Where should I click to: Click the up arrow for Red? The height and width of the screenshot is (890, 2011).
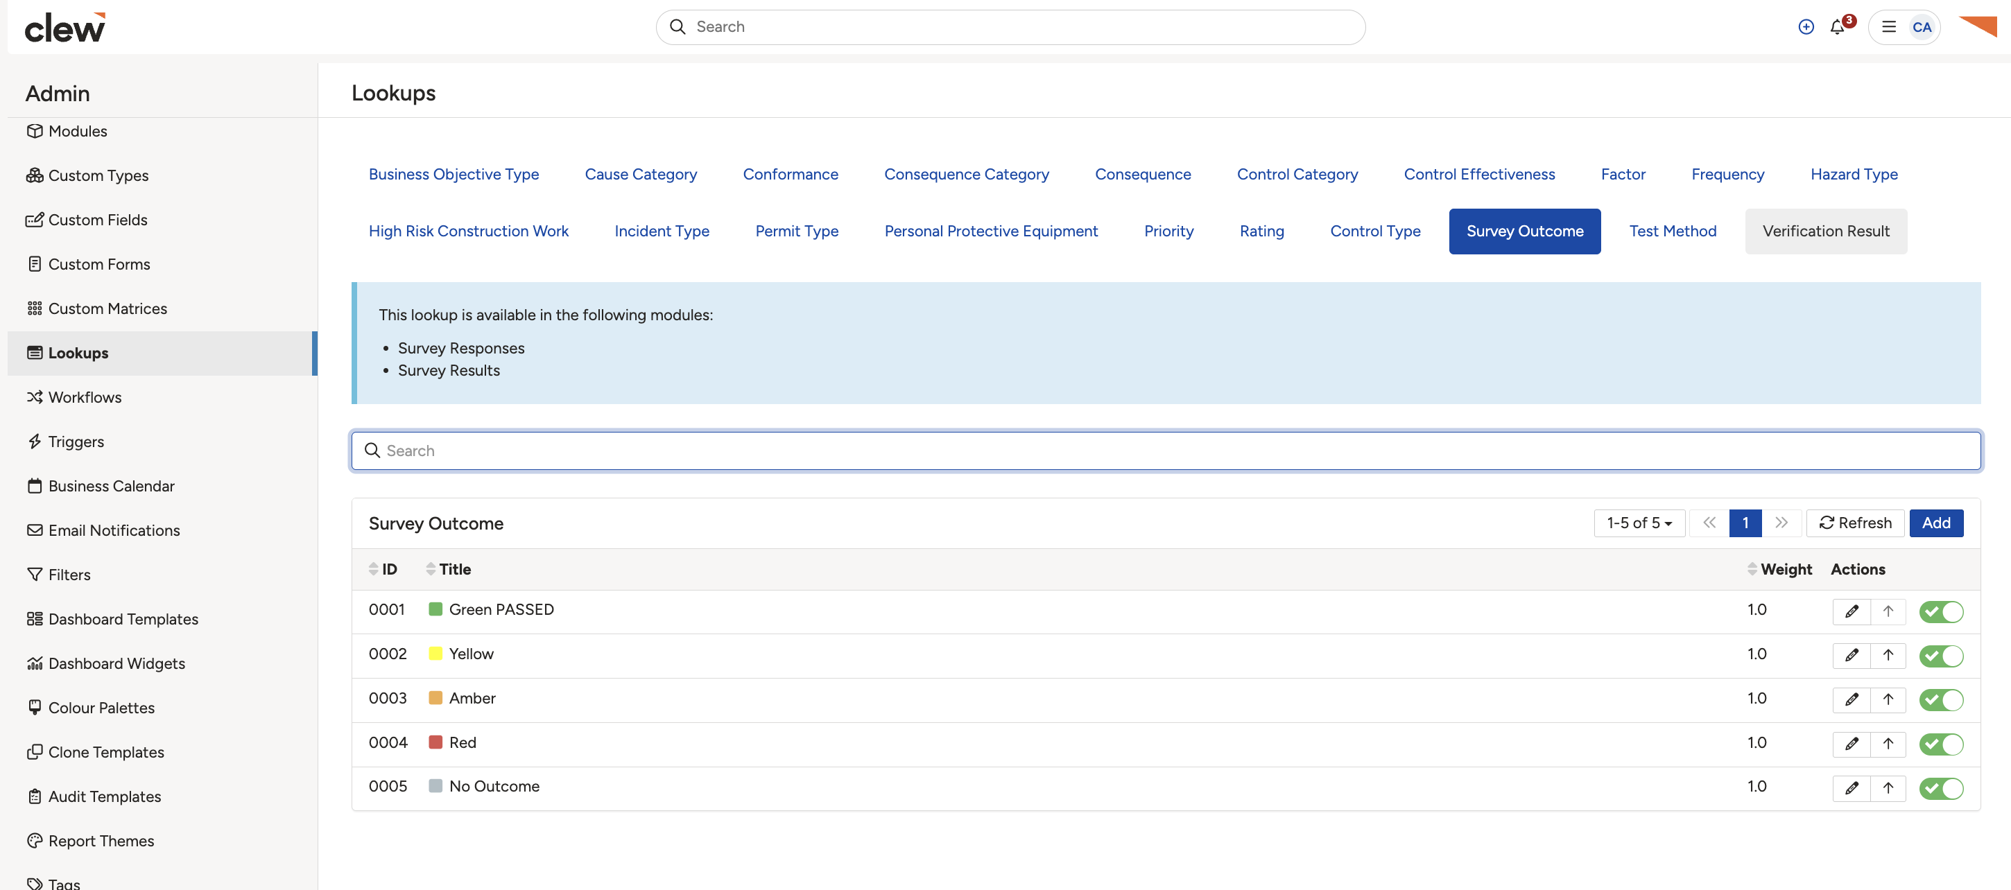1888,744
